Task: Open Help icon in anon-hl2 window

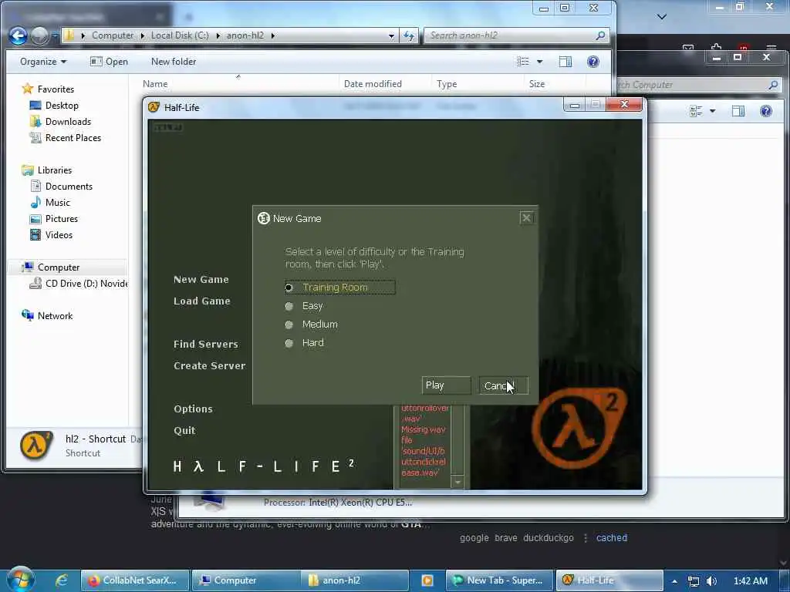Action: (593, 62)
